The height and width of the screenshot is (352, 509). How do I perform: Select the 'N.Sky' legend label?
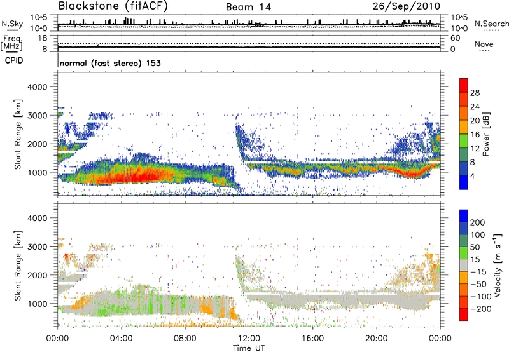point(12,24)
